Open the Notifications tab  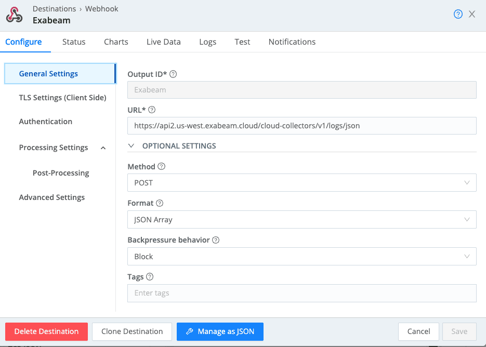coord(292,42)
